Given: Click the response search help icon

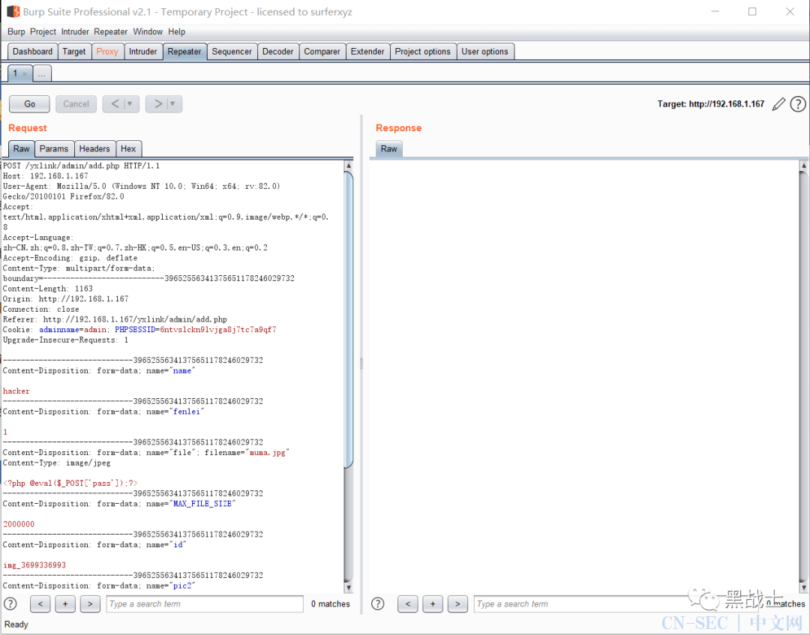Looking at the screenshot, I should click(x=377, y=604).
